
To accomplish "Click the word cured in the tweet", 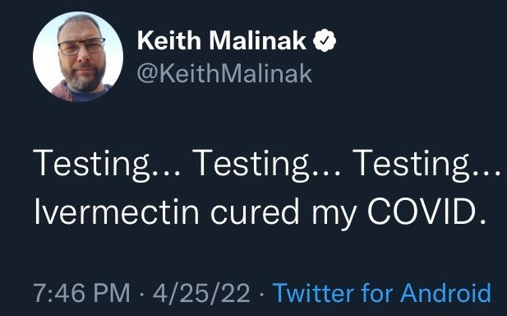I will 255,211.
